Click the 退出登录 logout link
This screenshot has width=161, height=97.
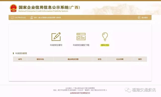tap(145, 17)
